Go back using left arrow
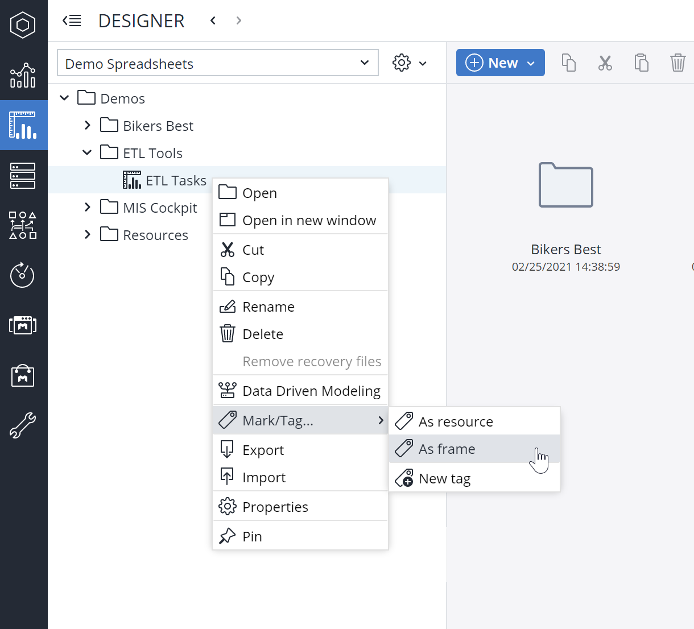 click(213, 21)
